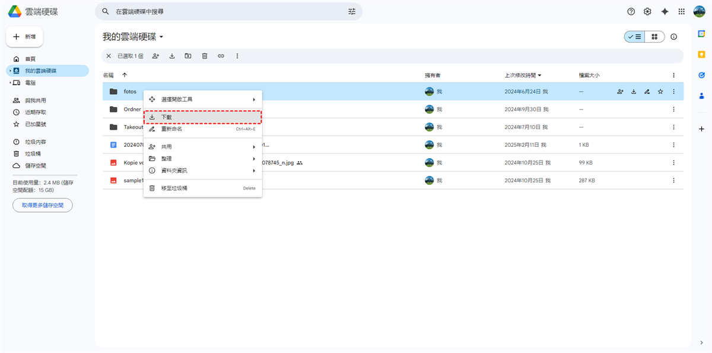Click the trash icon in selection toolbar
This screenshot has width=712, height=353.
click(x=205, y=56)
